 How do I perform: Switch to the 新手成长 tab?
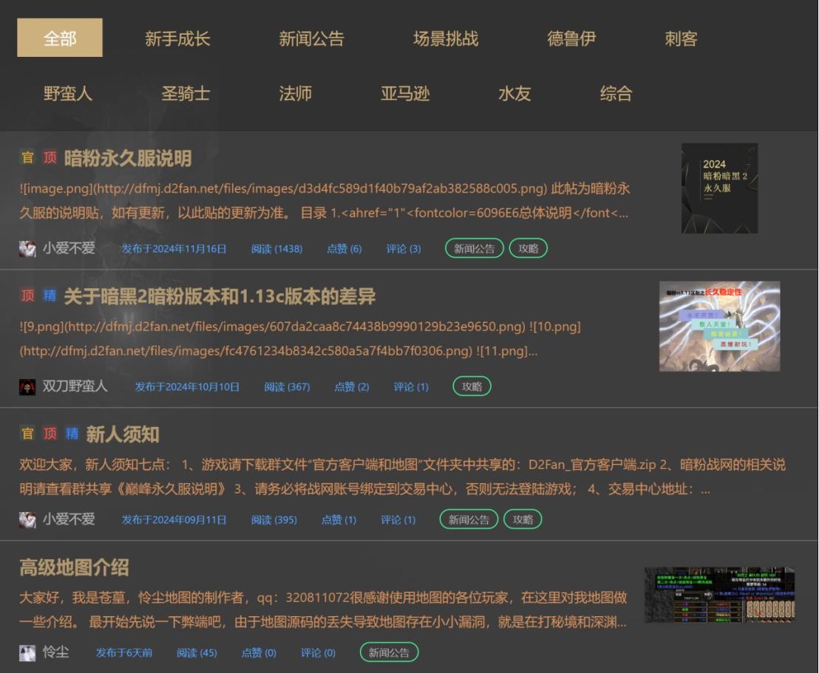pyautogui.click(x=177, y=38)
